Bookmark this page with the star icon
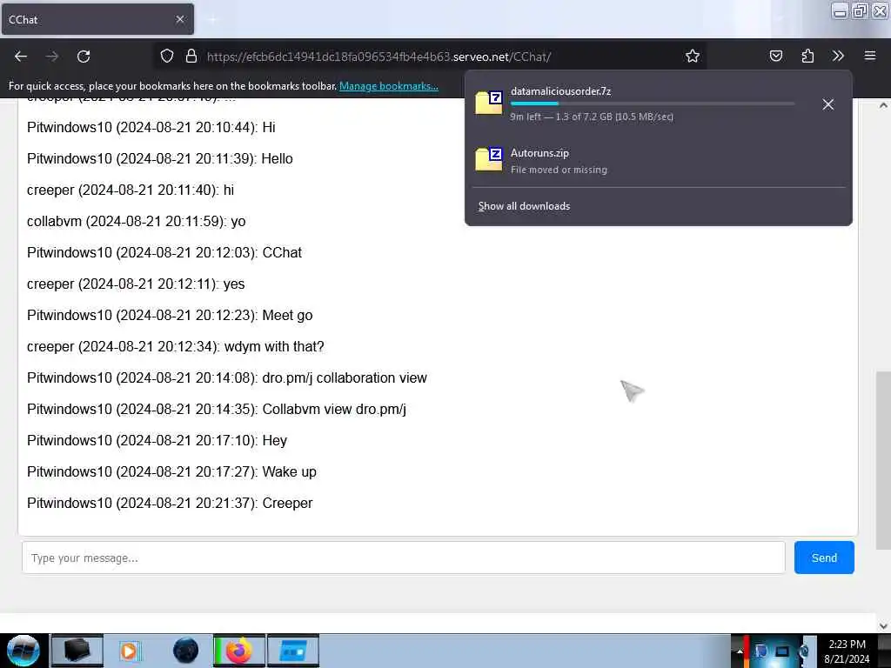 [692, 57]
